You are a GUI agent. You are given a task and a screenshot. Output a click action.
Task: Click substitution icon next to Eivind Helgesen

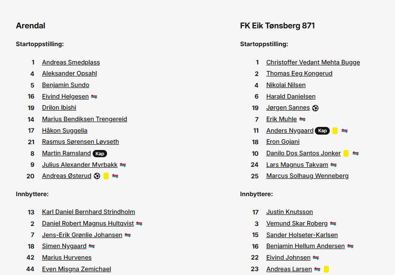tap(94, 97)
